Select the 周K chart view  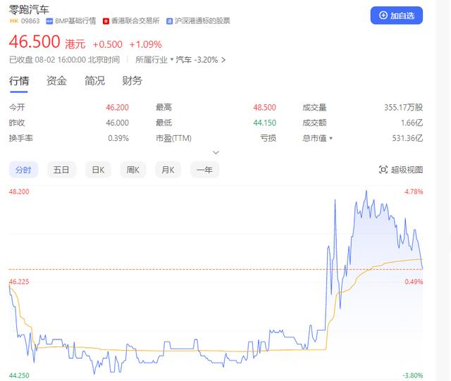[x=133, y=170]
